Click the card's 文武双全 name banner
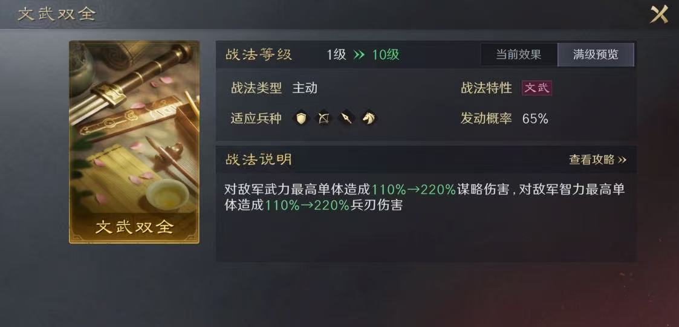This screenshot has width=679, height=327. click(x=134, y=227)
